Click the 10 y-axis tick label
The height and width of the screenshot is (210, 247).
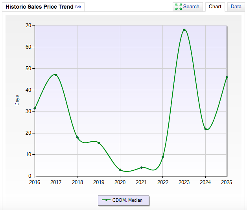[x=28, y=155]
